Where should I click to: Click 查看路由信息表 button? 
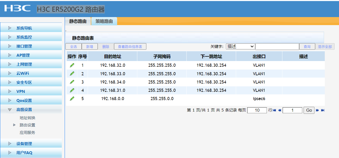pyautogui.click(x=130, y=47)
